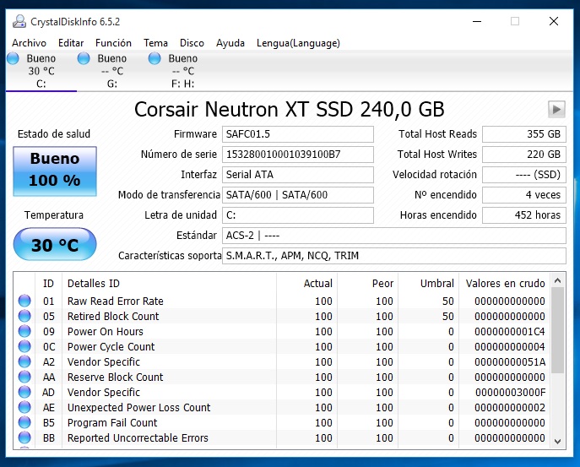Click the SMART list scrollbar thumb
Image resolution: width=580 pixels, height=467 pixels.
tap(558, 330)
